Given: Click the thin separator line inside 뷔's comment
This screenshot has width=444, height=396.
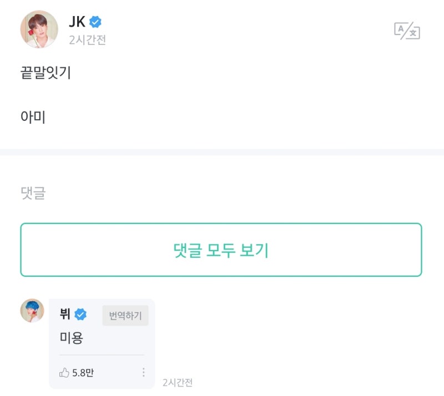Looking at the screenshot, I should tap(102, 355).
